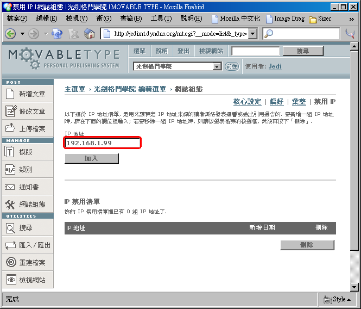
Task: Click the scrollbar down arrow
Action: pyautogui.click(x=354, y=287)
